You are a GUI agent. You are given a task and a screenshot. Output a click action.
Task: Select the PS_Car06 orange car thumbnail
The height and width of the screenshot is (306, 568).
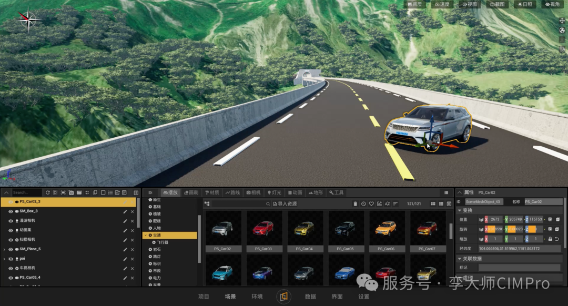pyautogui.click(x=386, y=231)
